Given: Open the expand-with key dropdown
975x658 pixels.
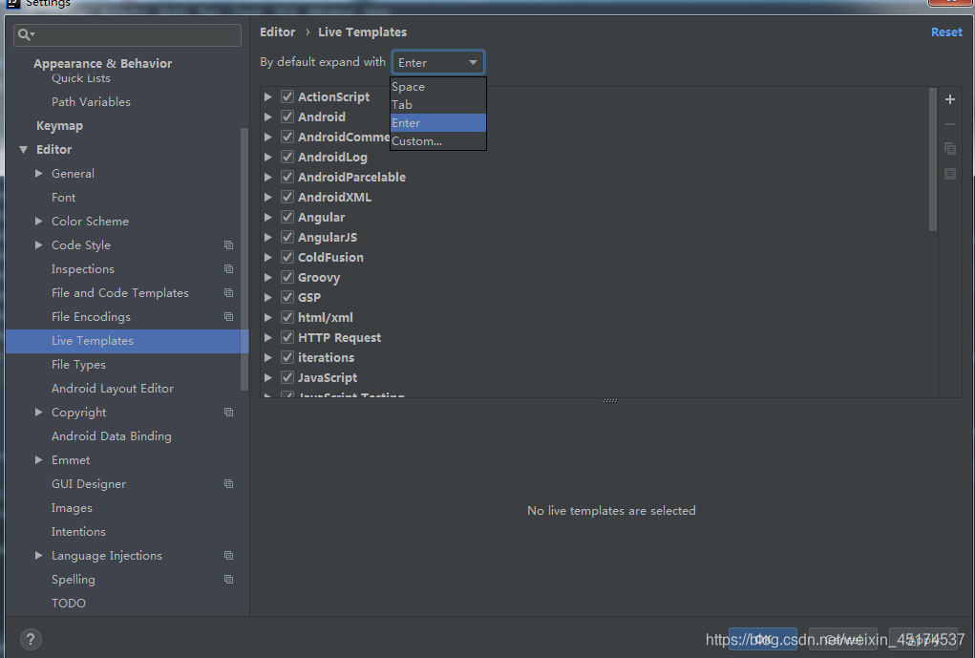Looking at the screenshot, I should [x=437, y=62].
